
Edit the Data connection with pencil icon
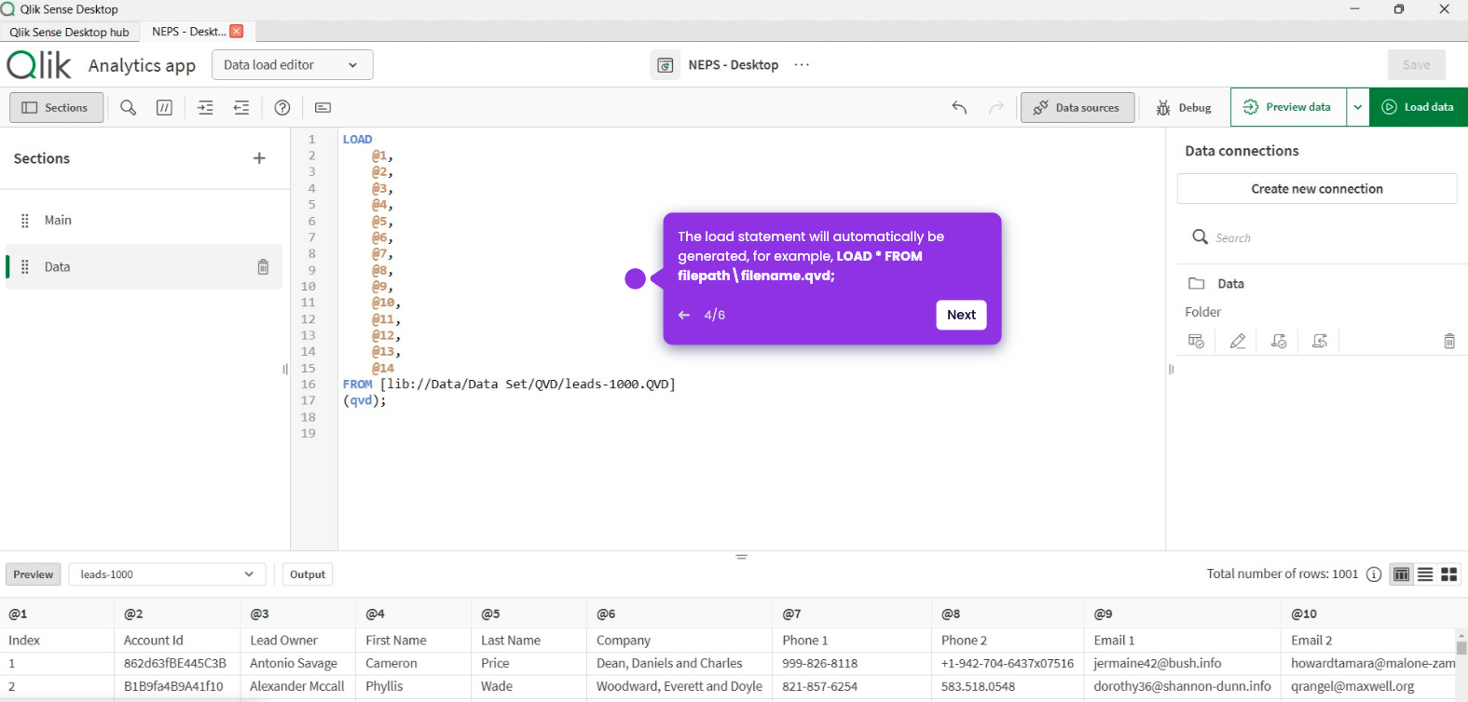click(1238, 342)
